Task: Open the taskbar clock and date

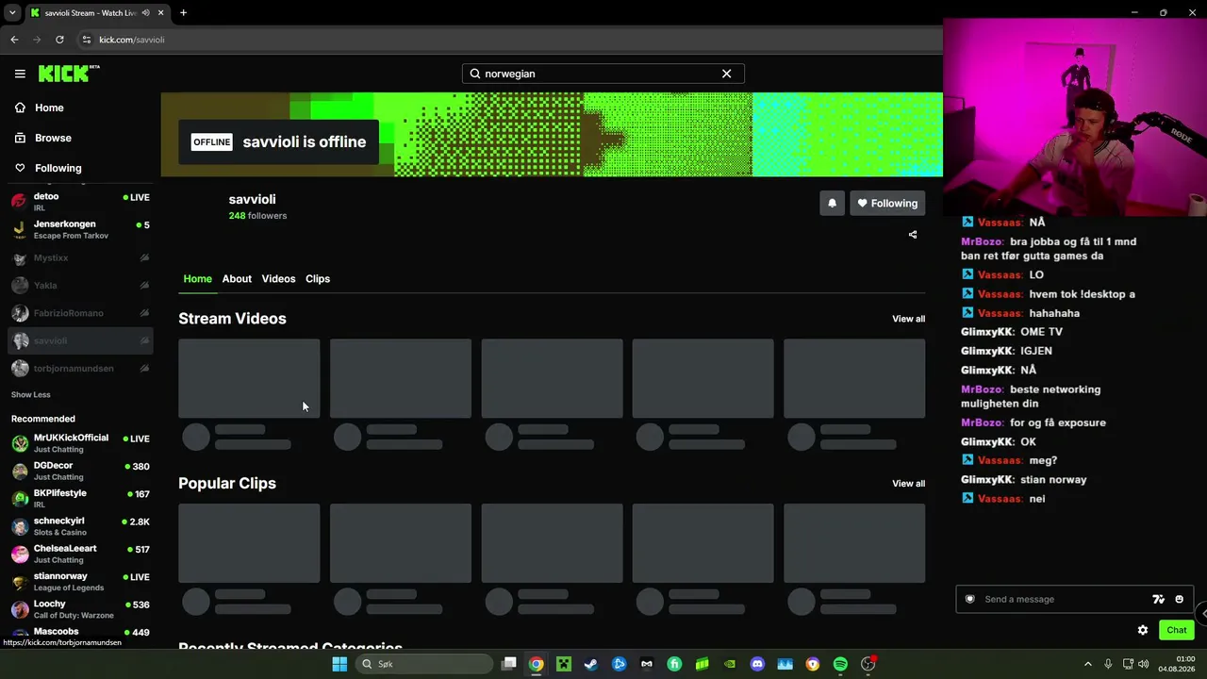Action: click(x=1177, y=664)
